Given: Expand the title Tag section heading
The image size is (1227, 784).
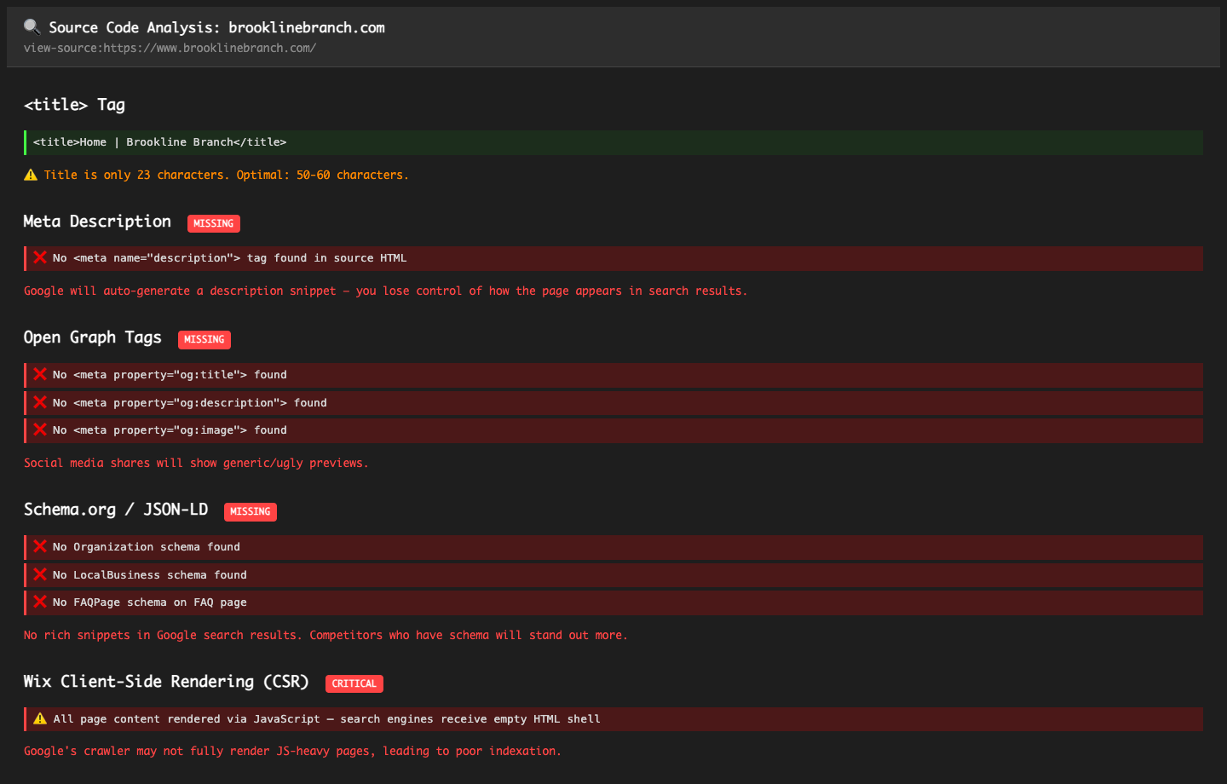Looking at the screenshot, I should (74, 104).
